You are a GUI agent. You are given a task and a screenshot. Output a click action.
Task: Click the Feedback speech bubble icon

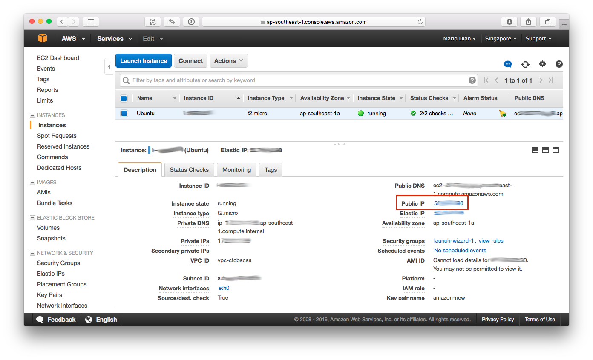point(40,320)
